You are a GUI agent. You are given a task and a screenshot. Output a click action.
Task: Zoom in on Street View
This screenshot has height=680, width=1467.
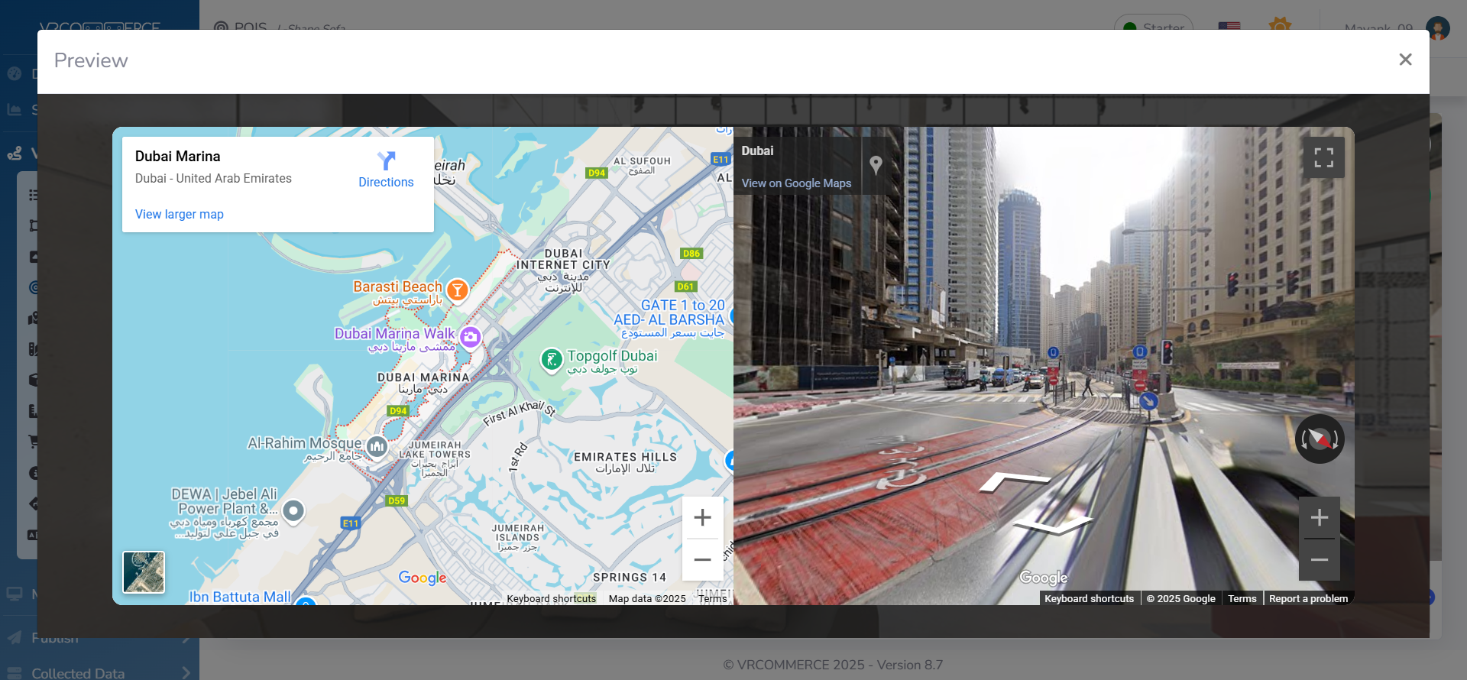(x=1319, y=518)
